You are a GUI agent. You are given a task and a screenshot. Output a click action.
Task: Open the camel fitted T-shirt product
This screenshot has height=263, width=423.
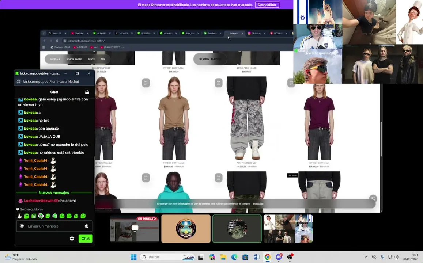point(174,119)
